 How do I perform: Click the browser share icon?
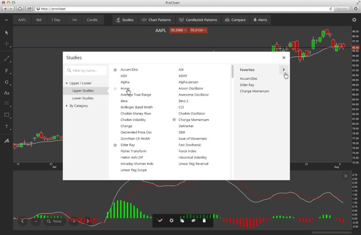point(29,9)
